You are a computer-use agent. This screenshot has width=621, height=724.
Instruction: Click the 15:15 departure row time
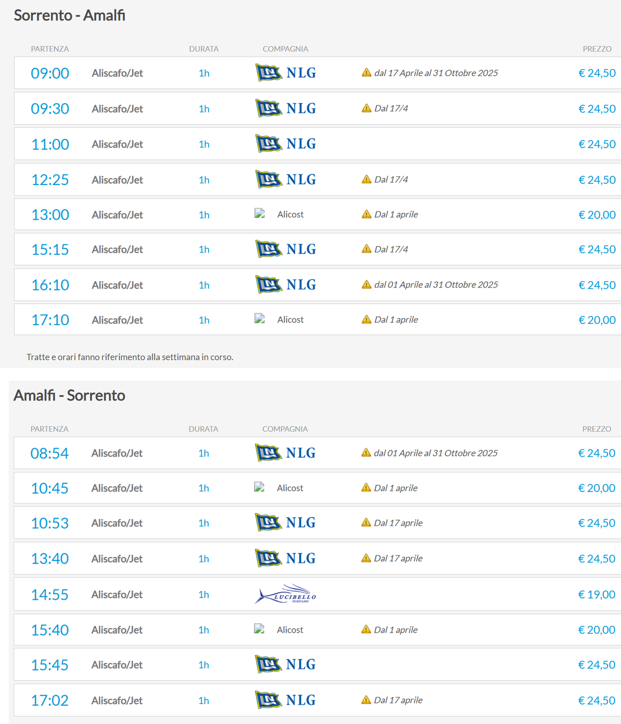click(x=50, y=250)
